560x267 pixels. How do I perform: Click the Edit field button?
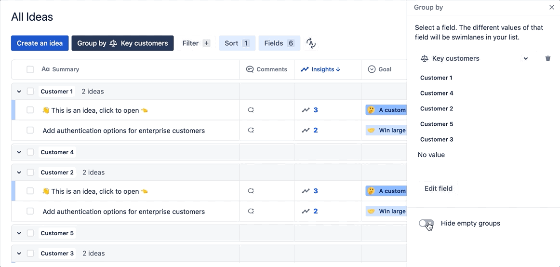[438, 188]
